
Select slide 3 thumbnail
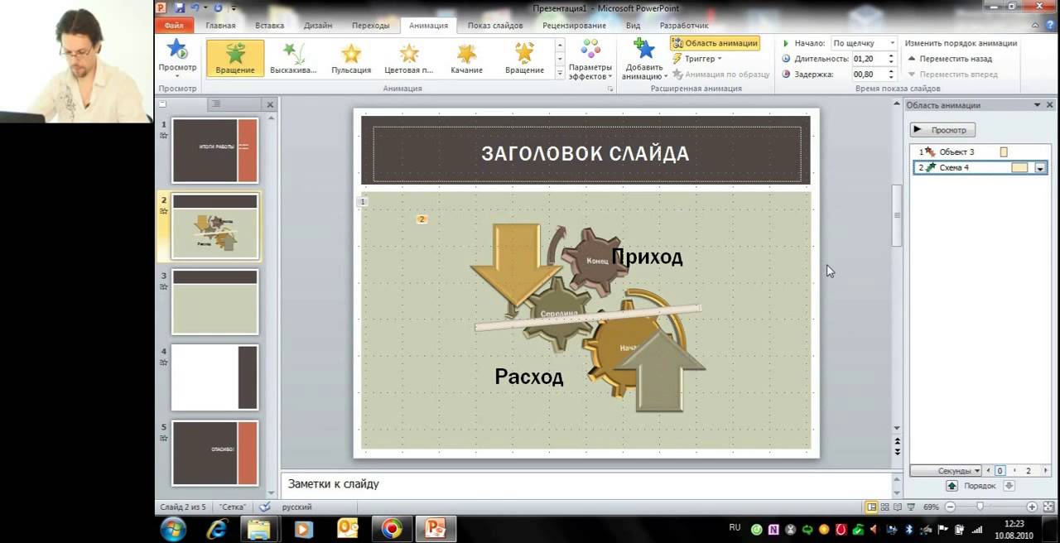(x=215, y=301)
